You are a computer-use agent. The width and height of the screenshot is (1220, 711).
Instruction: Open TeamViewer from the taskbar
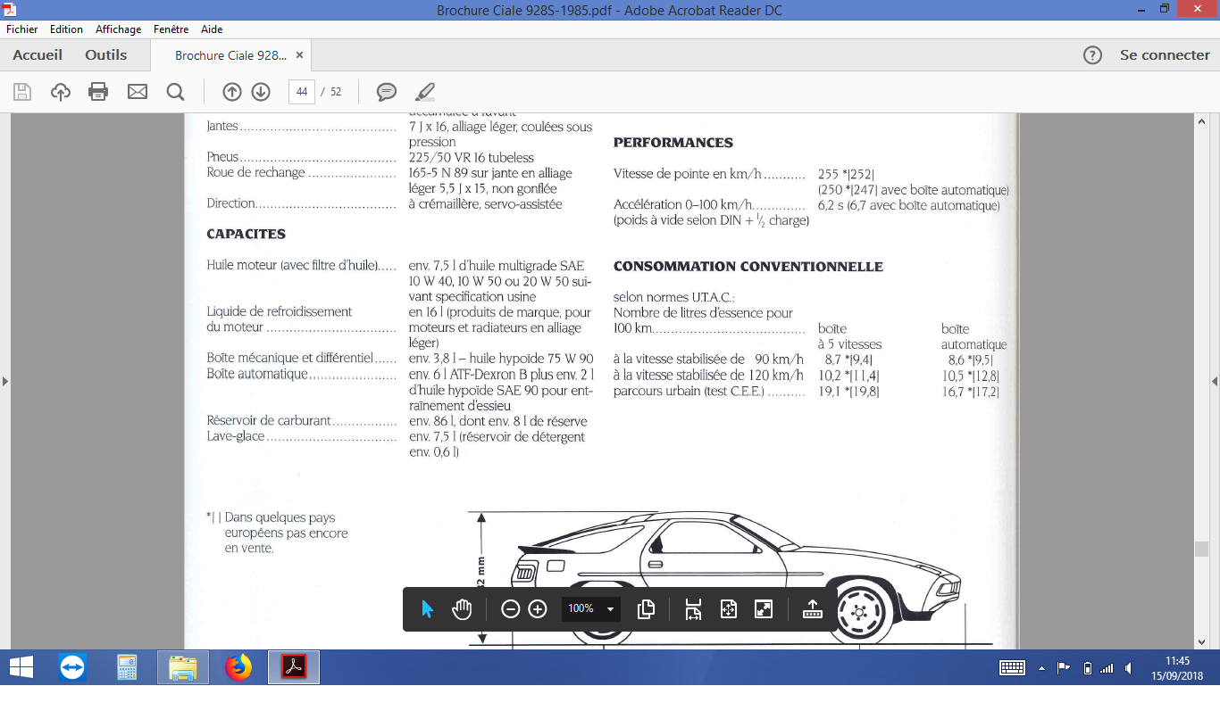[72, 667]
